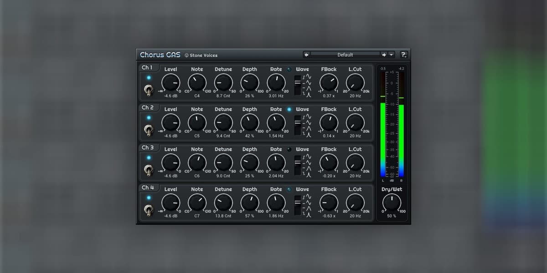Click the Ch 2 Detune knob
This screenshot has width=547, height=273.
[223, 123]
